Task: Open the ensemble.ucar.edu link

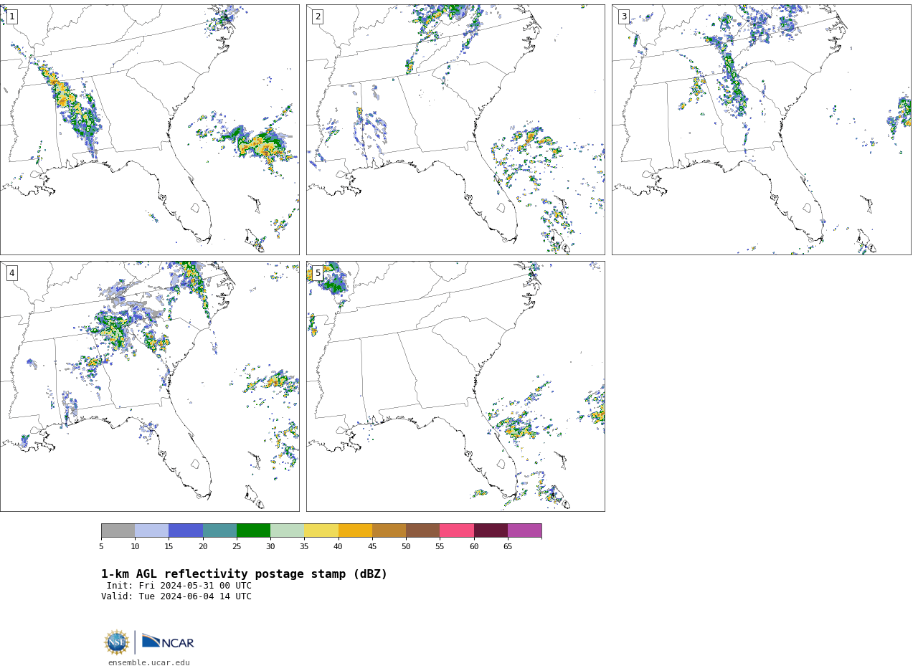Action: click(x=149, y=663)
